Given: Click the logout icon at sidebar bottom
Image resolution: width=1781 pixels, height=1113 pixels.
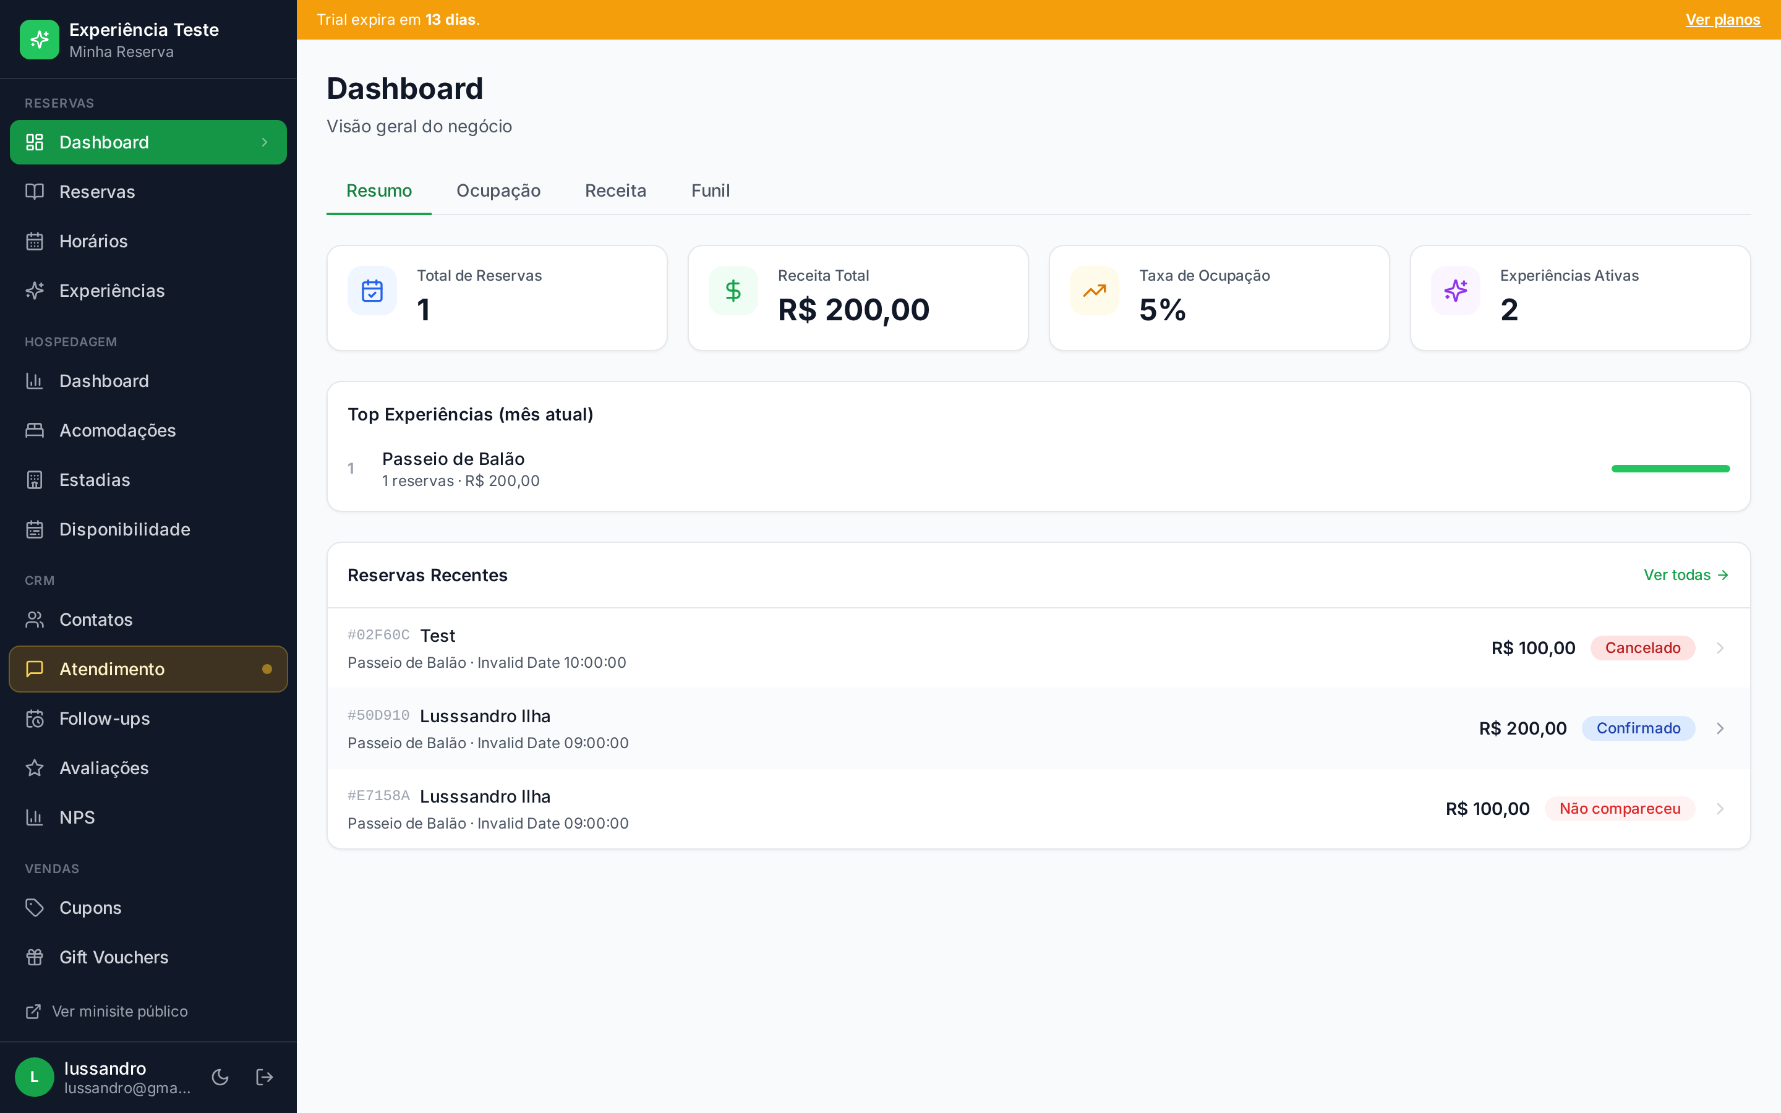Looking at the screenshot, I should tap(264, 1077).
